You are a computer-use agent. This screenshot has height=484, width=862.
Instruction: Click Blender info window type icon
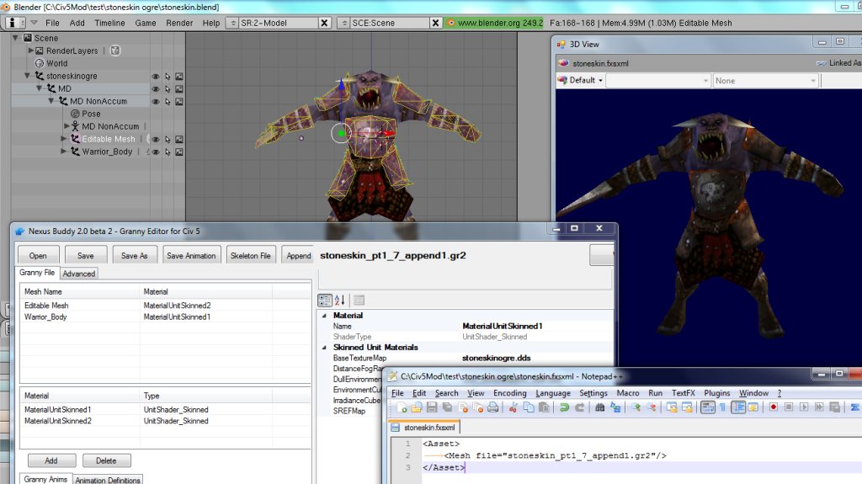tap(15, 23)
